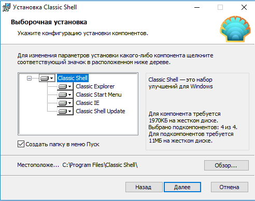Click the Обзор... browse button
255x201 pixels.
tap(226, 165)
